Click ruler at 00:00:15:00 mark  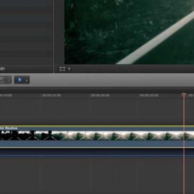coord(51,95)
